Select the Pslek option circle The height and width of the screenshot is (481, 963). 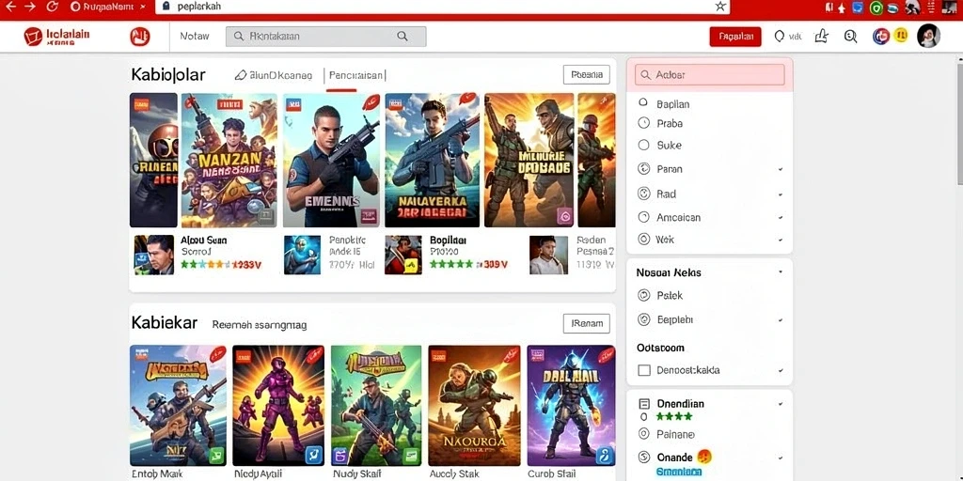(x=643, y=295)
